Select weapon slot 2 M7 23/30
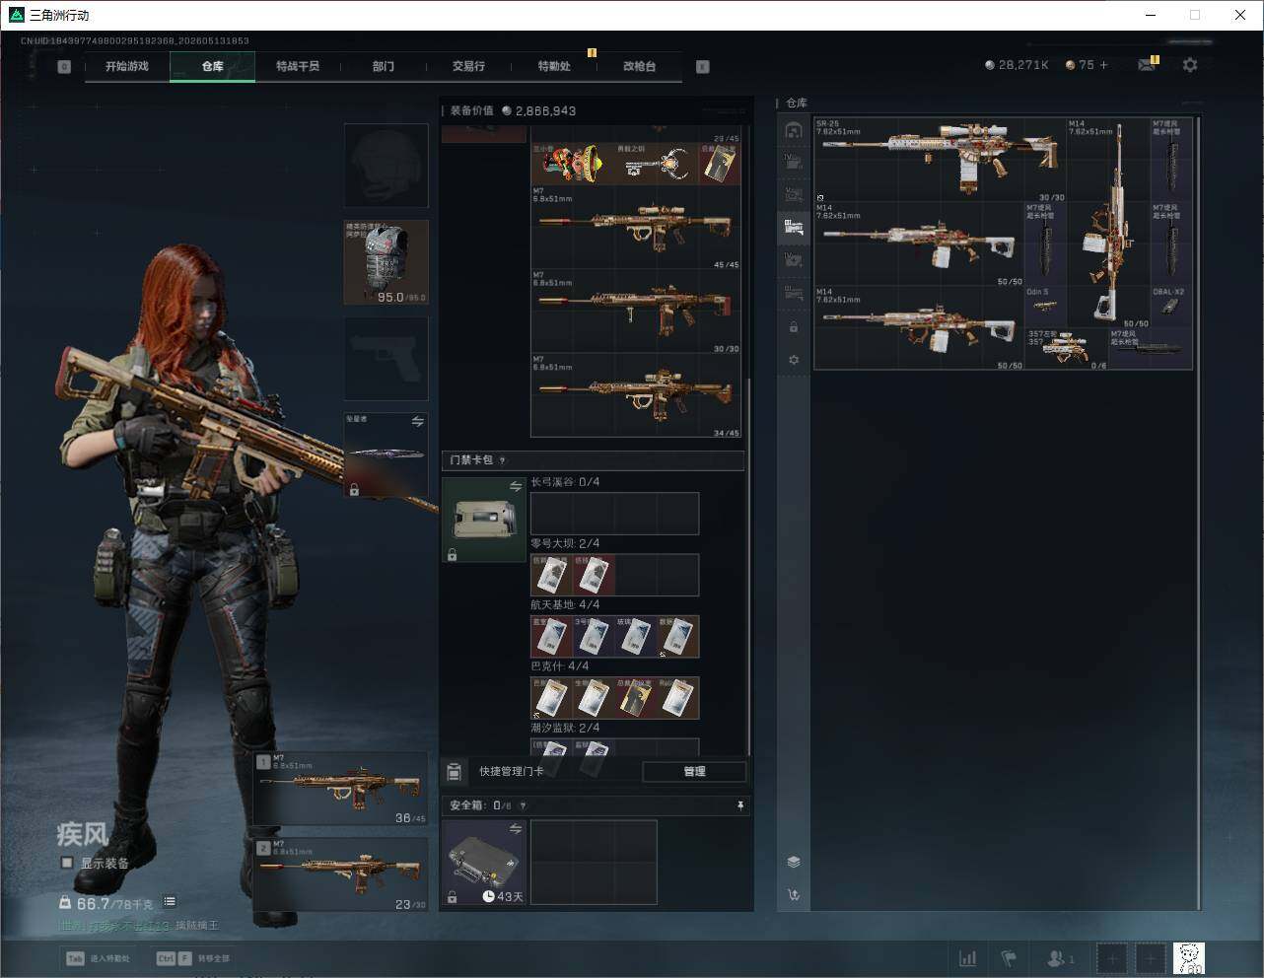Image resolution: width=1264 pixels, height=978 pixels. click(341, 874)
